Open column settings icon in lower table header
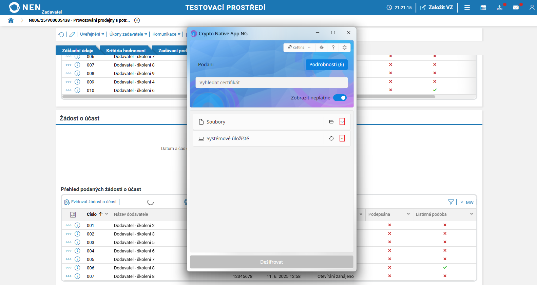 tap(73, 215)
